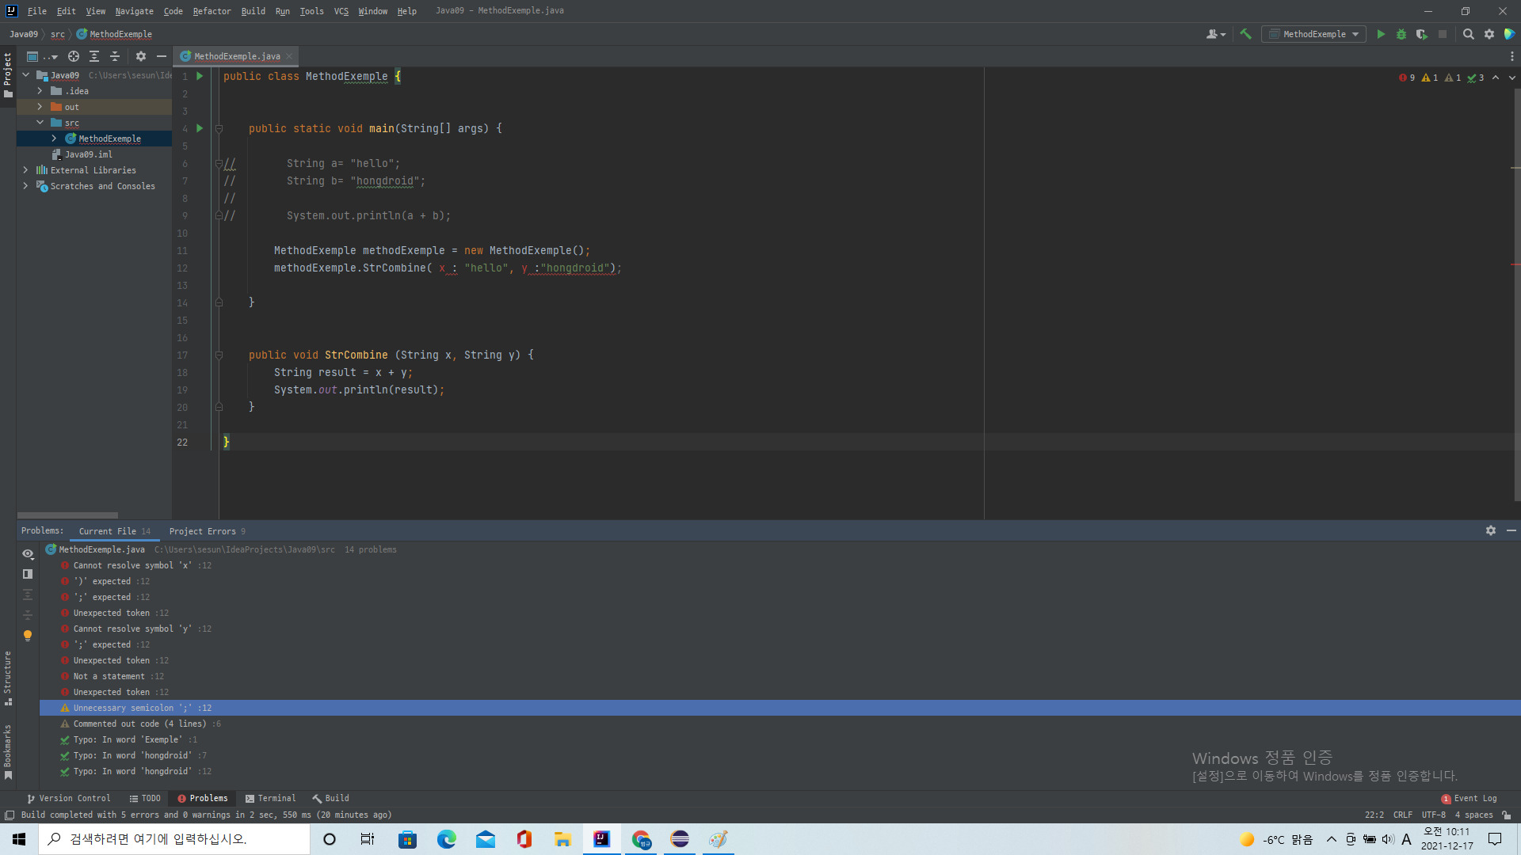Run with coverage icon in toolbar

click(1422, 34)
